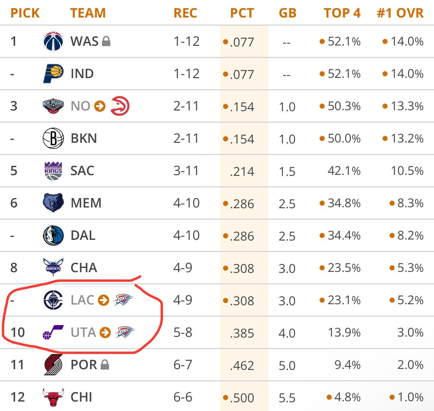Sort table by PCT column header

(x=242, y=13)
